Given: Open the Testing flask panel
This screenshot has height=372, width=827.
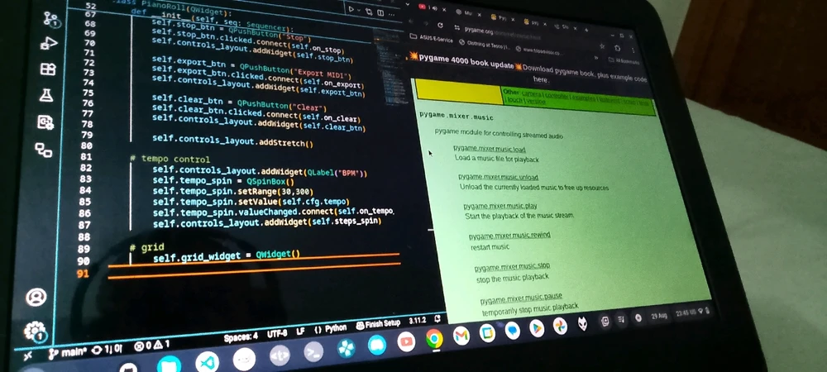Looking at the screenshot, I should point(45,96).
